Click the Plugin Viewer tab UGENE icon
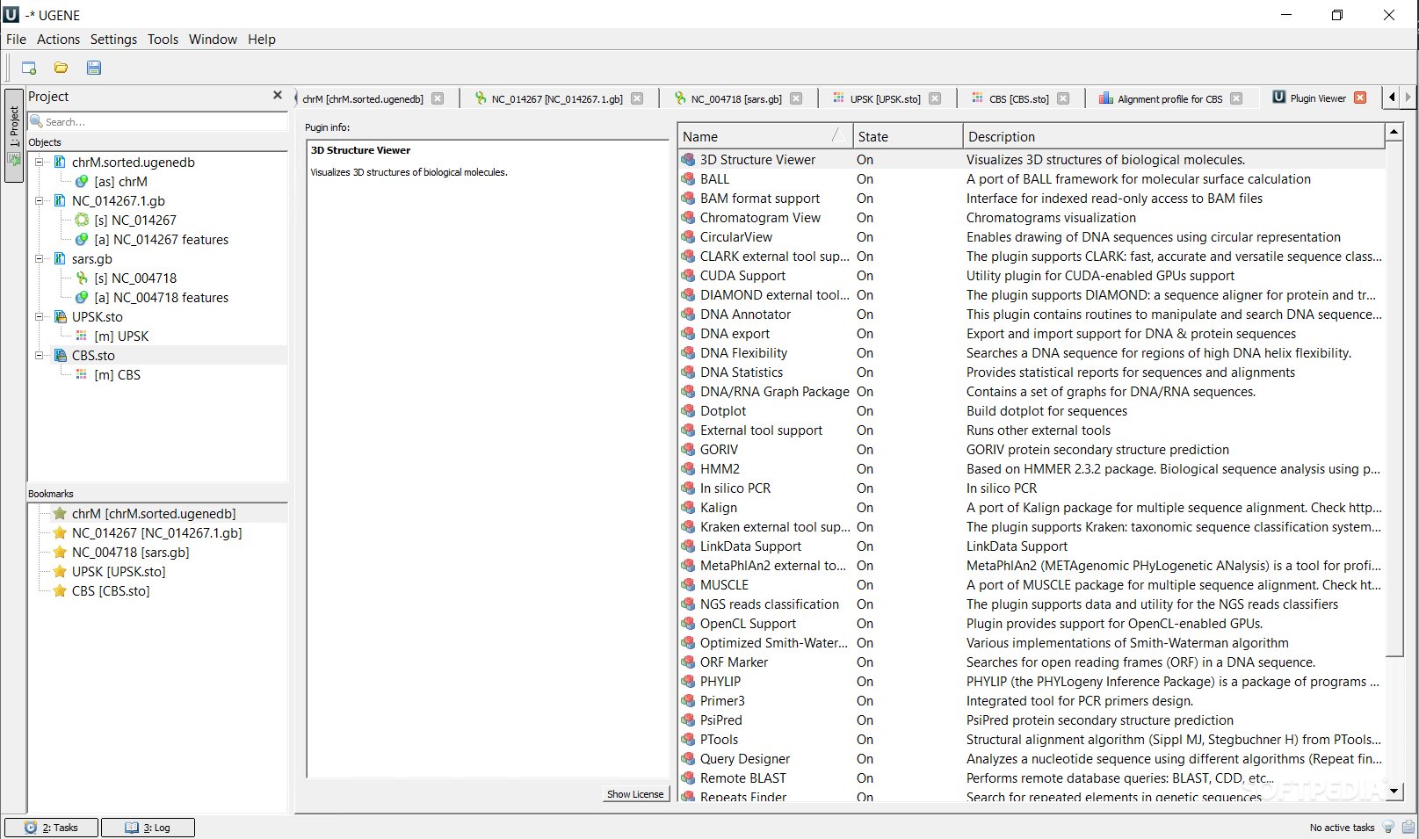1419x839 pixels. 1279,98
